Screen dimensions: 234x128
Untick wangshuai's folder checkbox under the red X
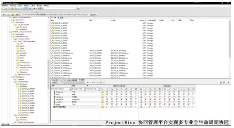tap(122, 100)
